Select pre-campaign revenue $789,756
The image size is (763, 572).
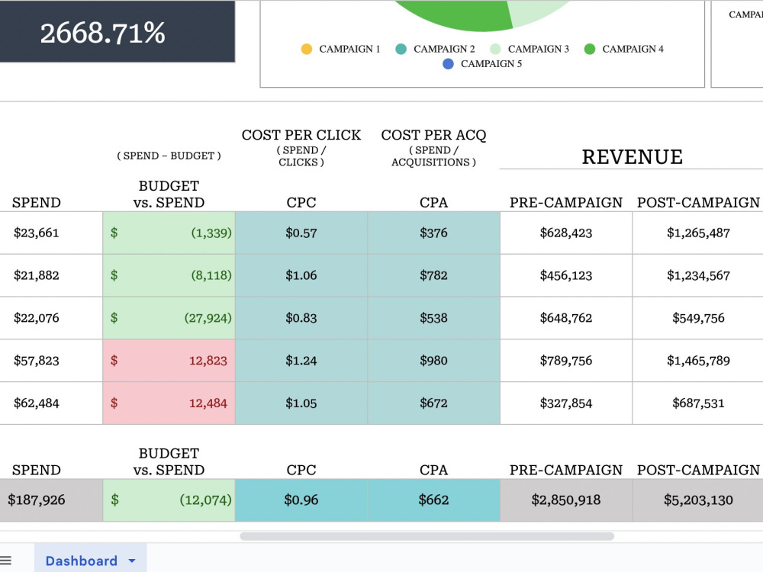click(x=566, y=361)
